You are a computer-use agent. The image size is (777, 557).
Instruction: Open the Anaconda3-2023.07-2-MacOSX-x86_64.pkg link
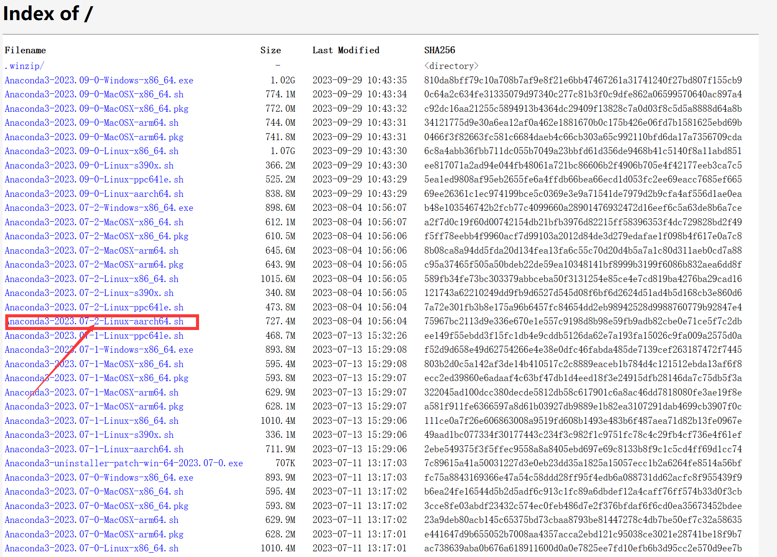(96, 236)
